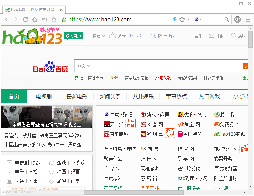Click the 天猫 cat icon
Viewport: 254px width, 196px height.
107,124
